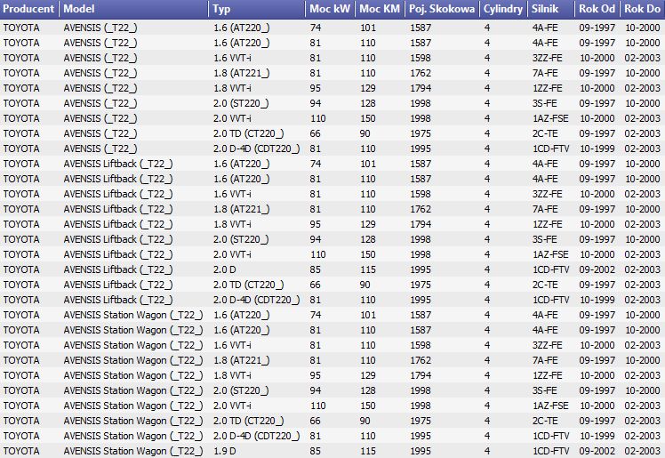
Task: Sort by the Cylindry column header
Action: (x=503, y=9)
